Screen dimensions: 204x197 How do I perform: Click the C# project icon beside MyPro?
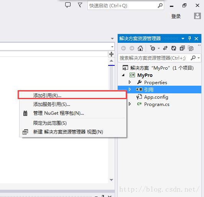(132, 75)
